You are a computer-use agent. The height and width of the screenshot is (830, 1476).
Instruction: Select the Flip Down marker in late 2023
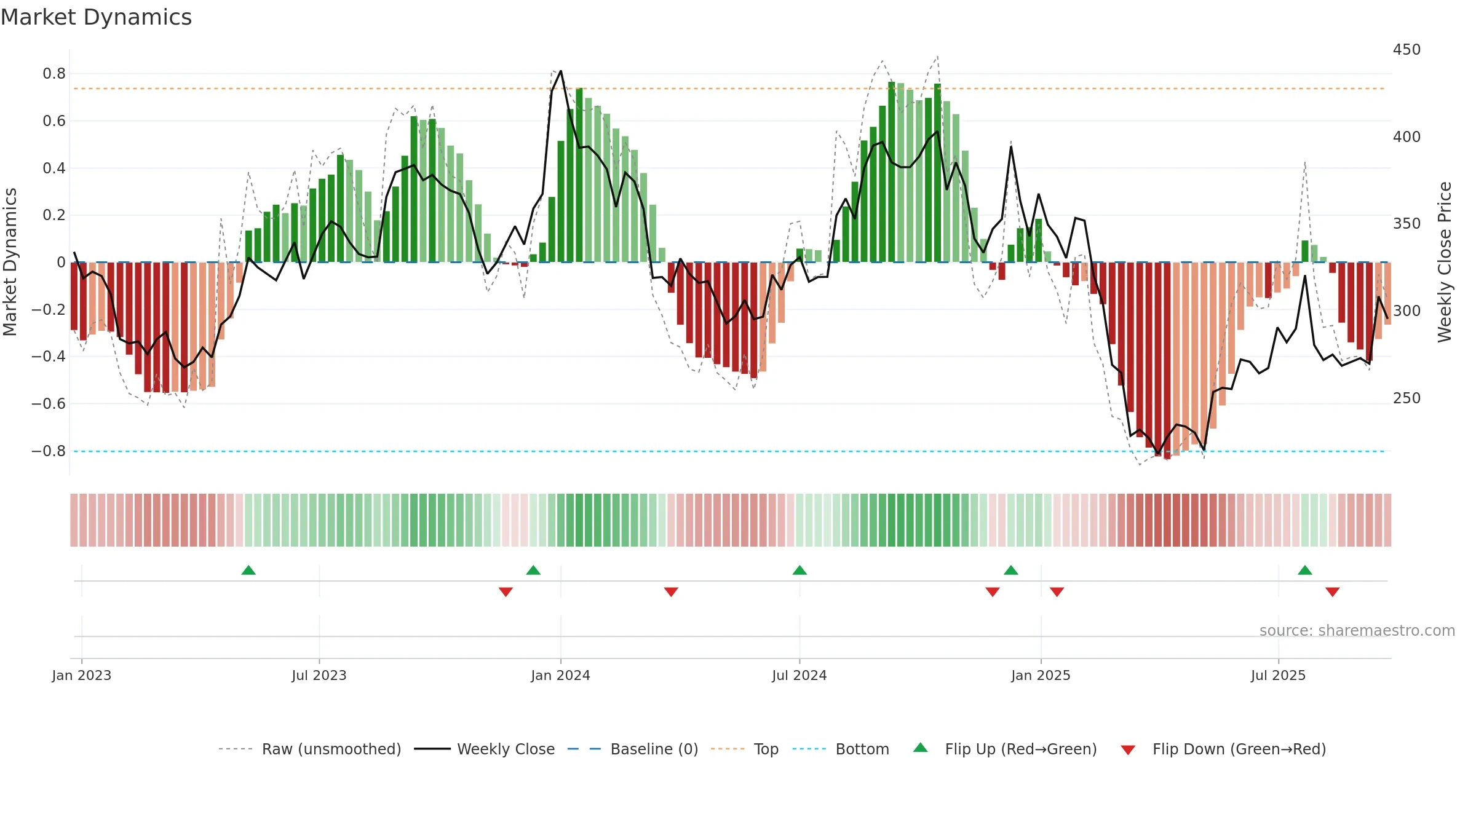tap(506, 591)
